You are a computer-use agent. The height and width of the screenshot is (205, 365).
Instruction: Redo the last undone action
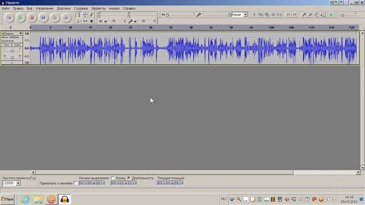[x=294, y=15]
